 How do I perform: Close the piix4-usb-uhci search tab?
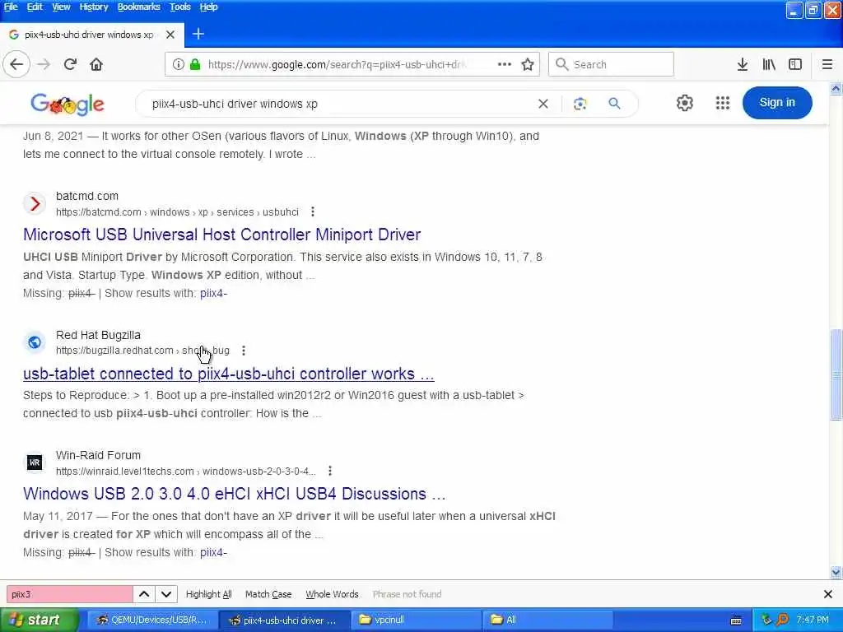coord(170,35)
